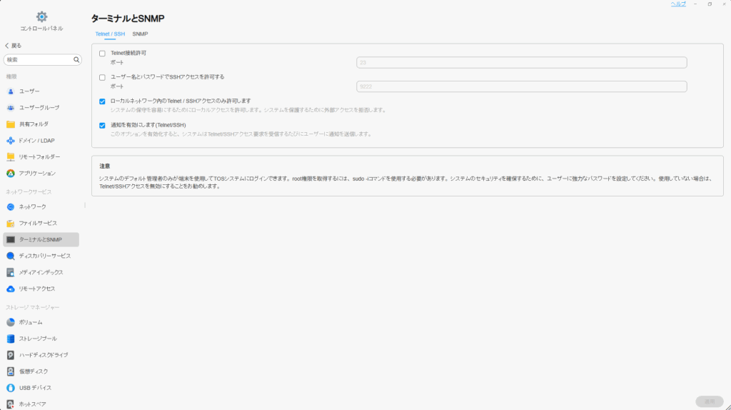Screen dimensions: 731x410
Task: Uncheck local network only Telnet/SSH access
Action: click(x=102, y=101)
